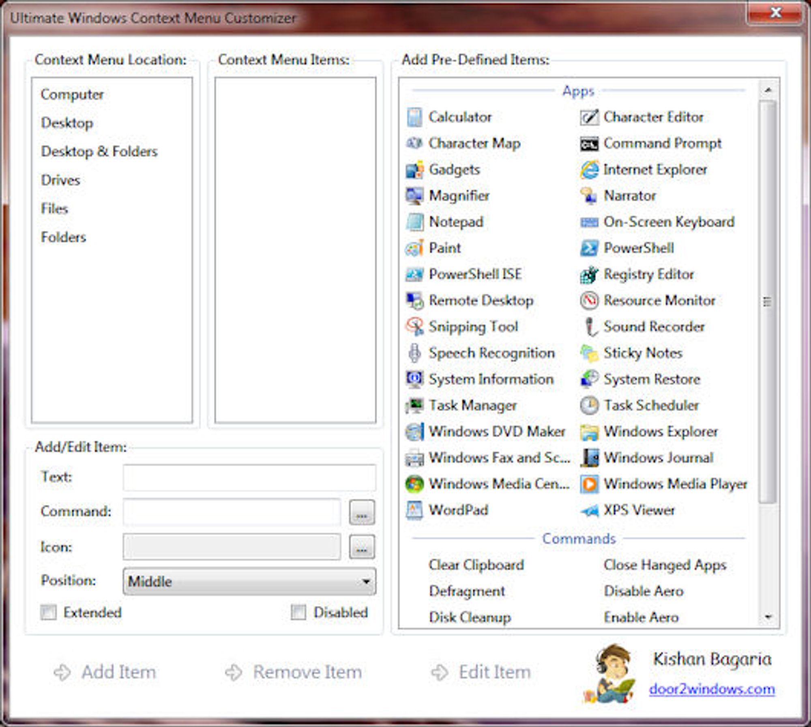Select Desktop location entry
811x727 pixels.
coord(67,123)
